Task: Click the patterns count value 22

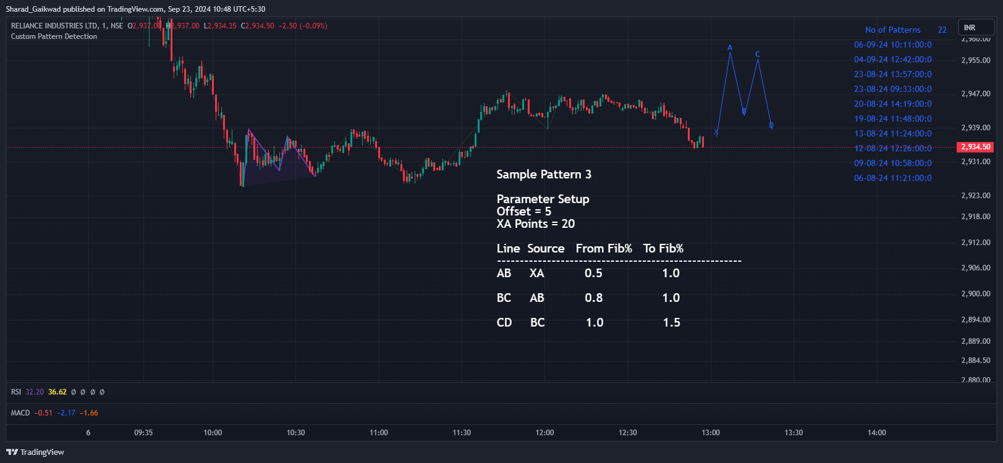Action: pos(942,30)
